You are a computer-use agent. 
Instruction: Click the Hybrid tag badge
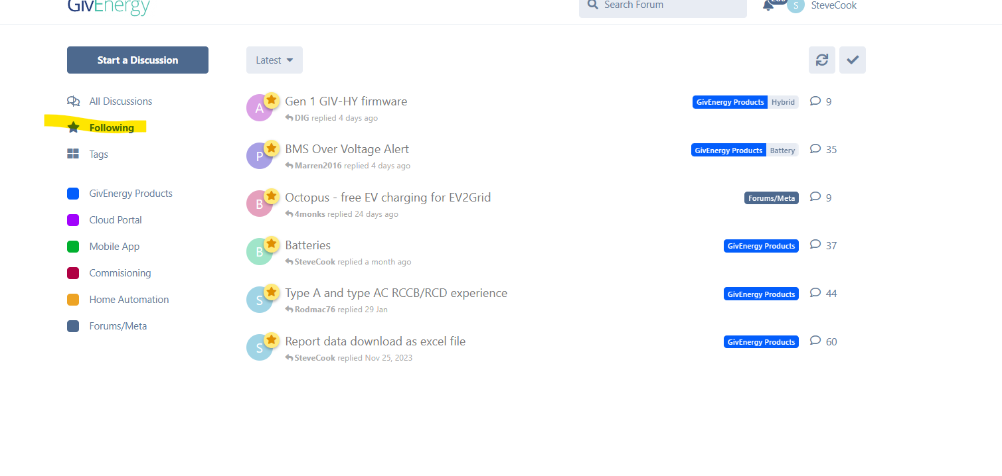(784, 102)
